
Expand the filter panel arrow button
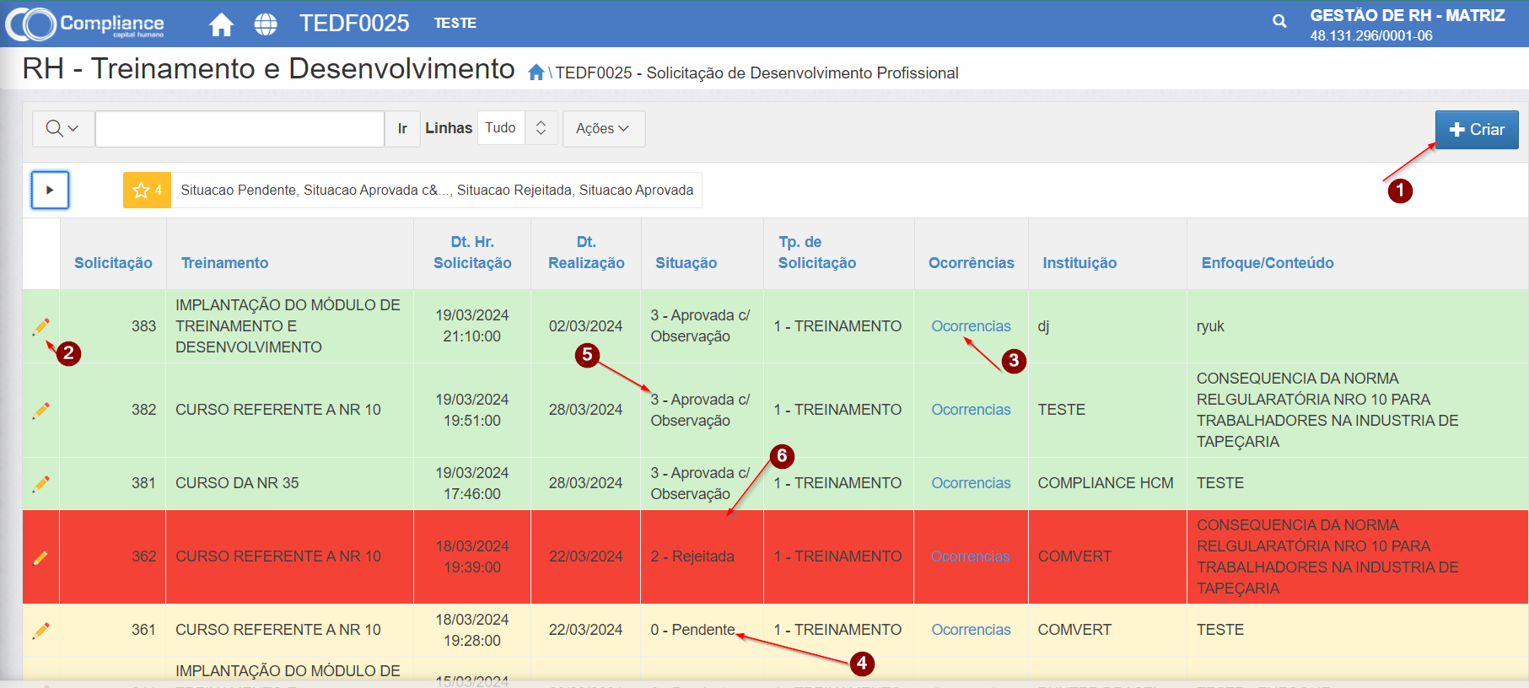pos(50,190)
